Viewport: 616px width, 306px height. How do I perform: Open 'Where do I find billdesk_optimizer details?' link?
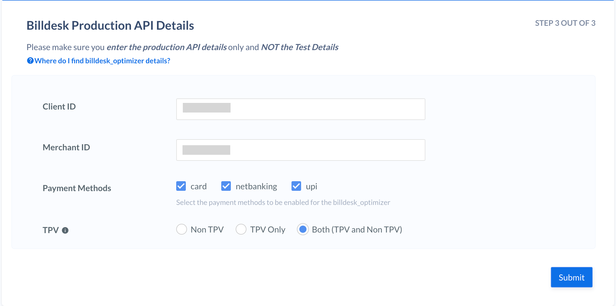click(102, 61)
